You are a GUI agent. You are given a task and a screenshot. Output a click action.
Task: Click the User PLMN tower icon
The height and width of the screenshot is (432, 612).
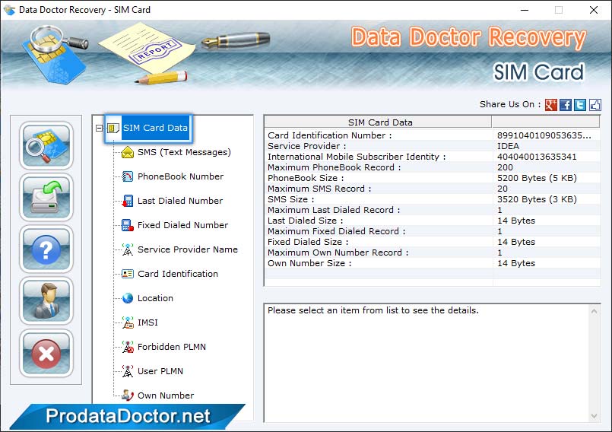point(128,371)
